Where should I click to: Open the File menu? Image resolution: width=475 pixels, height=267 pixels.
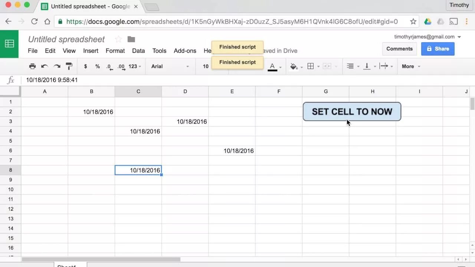33,51
